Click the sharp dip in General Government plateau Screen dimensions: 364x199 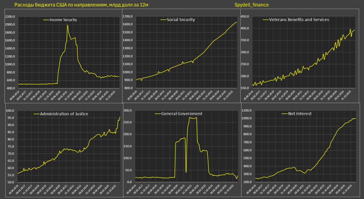(186, 172)
